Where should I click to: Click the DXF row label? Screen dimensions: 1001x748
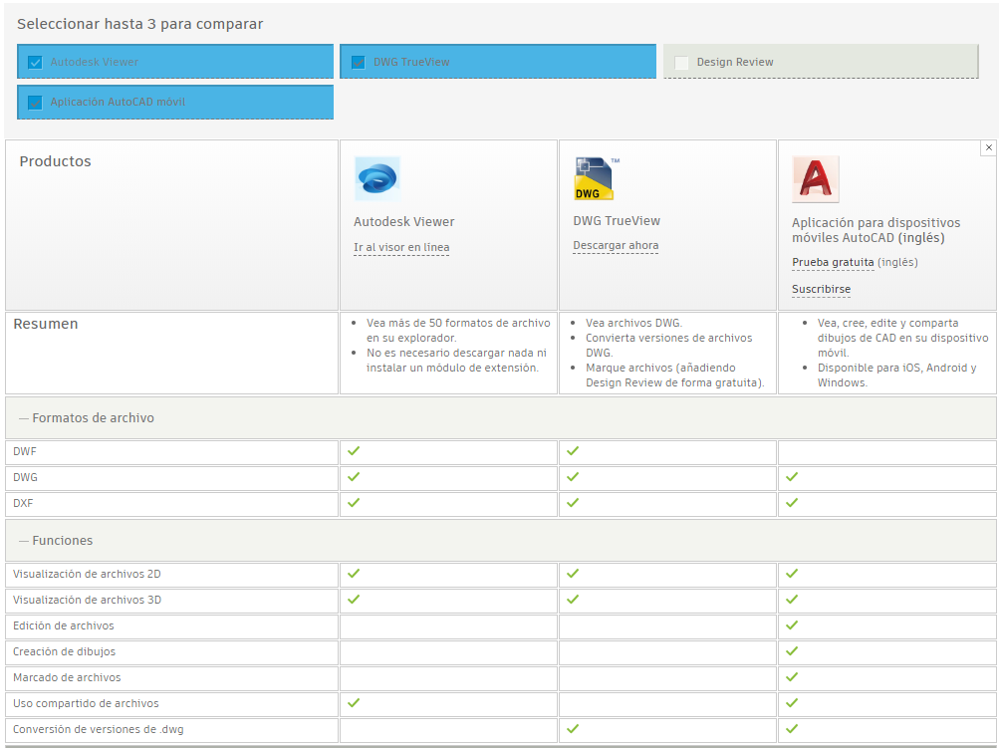(x=23, y=504)
